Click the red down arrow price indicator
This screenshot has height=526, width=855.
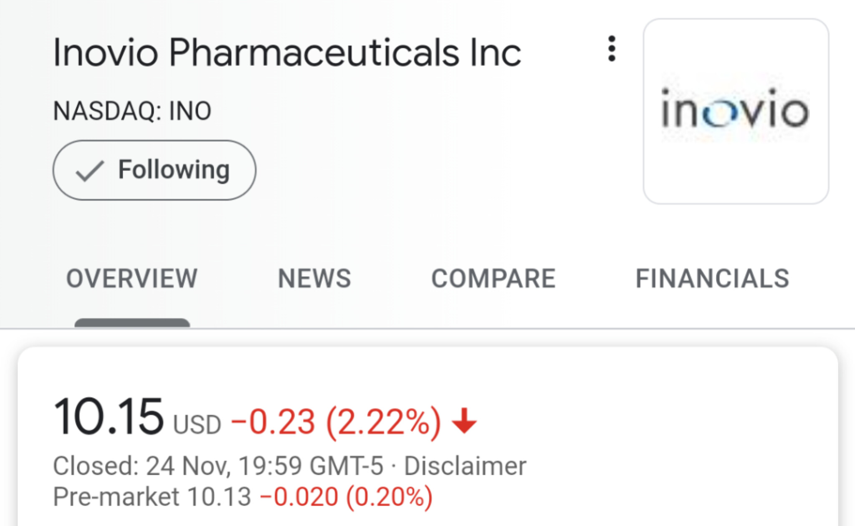[x=464, y=421]
